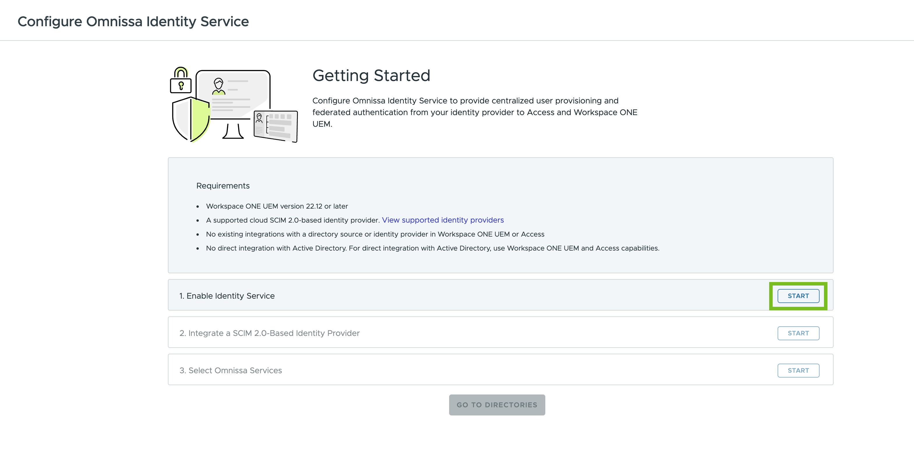Image resolution: width=914 pixels, height=451 pixels.
Task: Click the centralized user provisioning description paragraph
Action: [475, 112]
